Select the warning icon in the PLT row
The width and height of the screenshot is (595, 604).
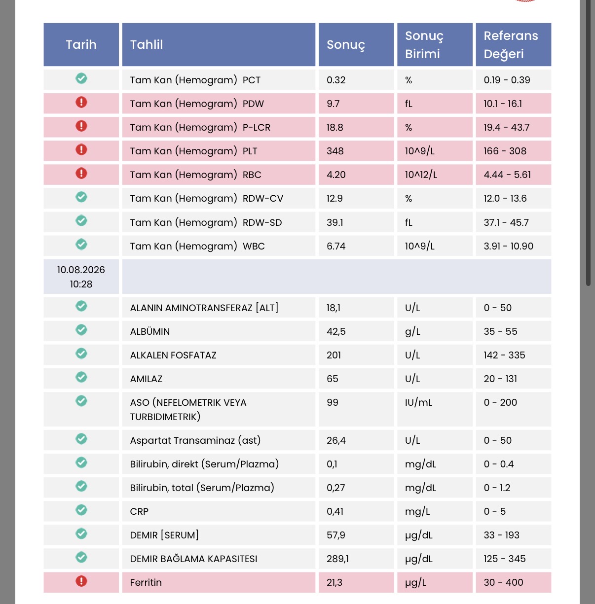click(x=81, y=149)
